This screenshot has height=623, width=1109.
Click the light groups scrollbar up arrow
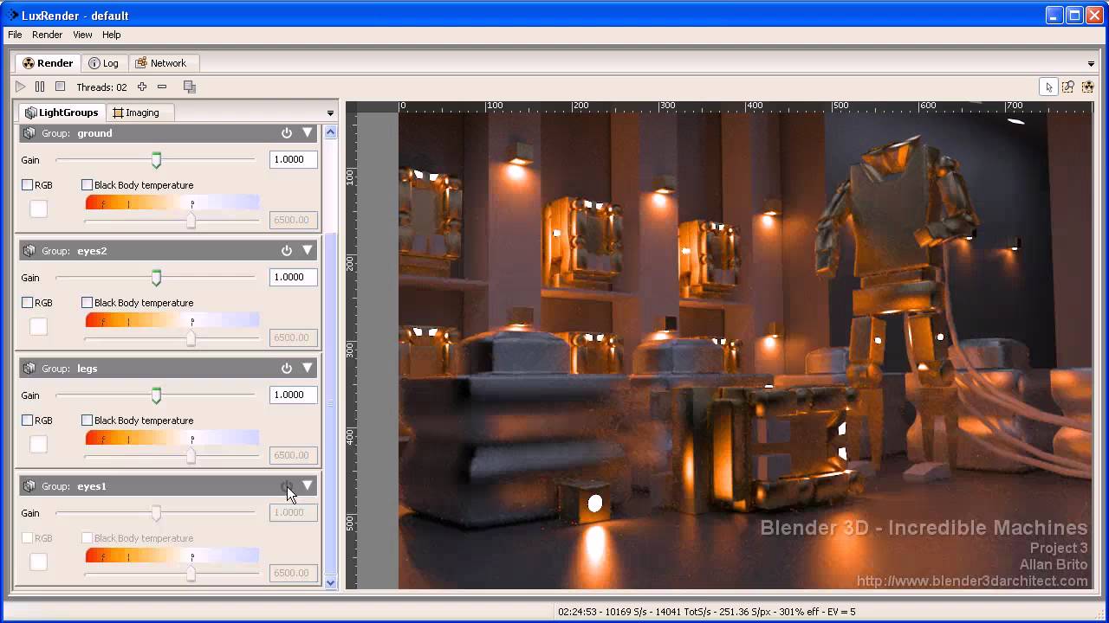pos(330,132)
